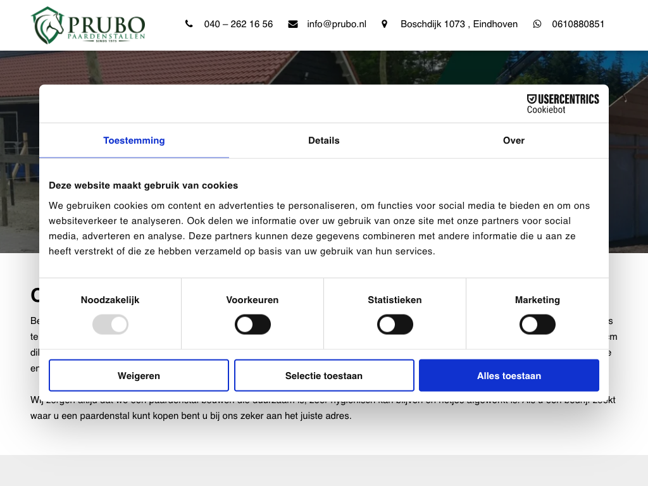This screenshot has height=486, width=648.
Task: Enable the Voorkeuren cookies switch
Action: [252, 325]
